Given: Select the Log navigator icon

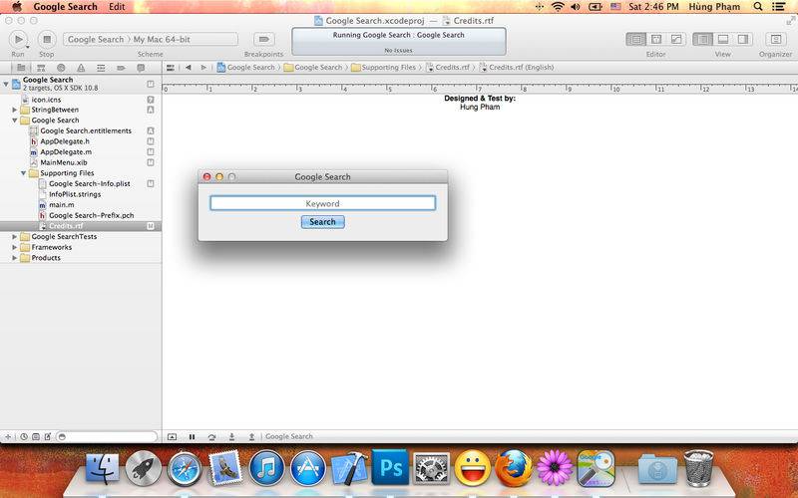Looking at the screenshot, I should coord(141,68).
